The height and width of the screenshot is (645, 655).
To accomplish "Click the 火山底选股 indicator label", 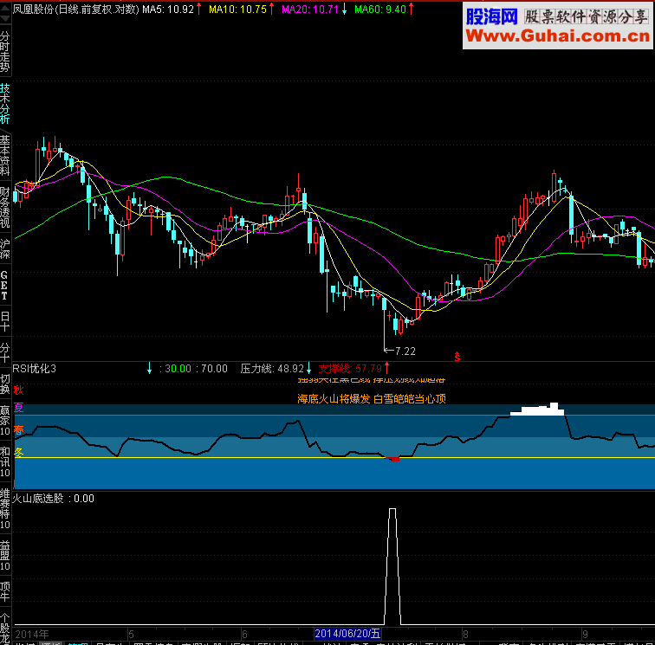I will [37, 499].
